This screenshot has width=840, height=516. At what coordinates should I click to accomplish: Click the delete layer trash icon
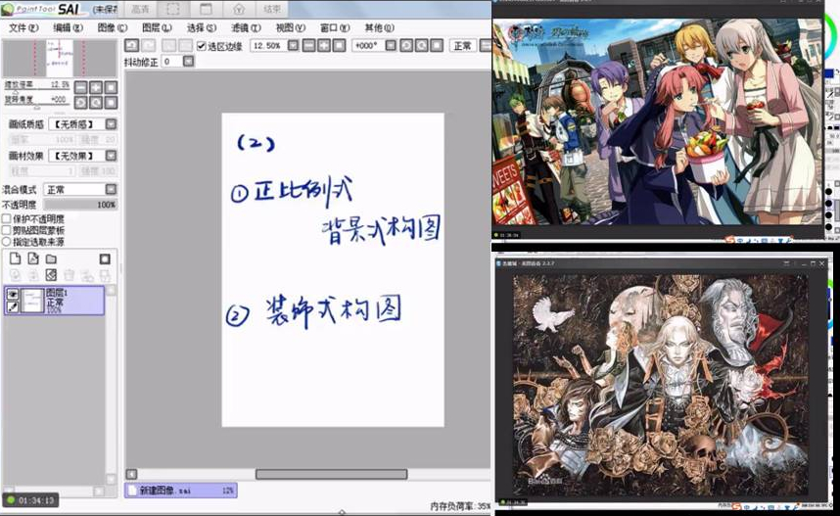point(70,275)
